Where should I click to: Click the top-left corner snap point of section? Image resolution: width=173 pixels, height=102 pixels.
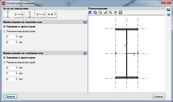click(x=116, y=29)
